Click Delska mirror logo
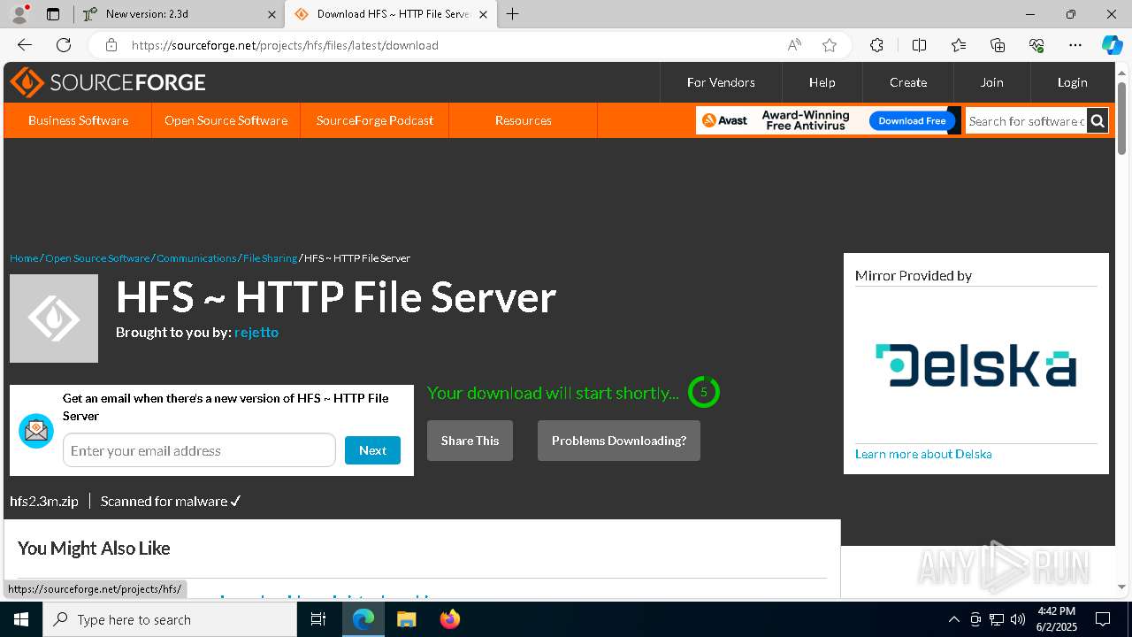Viewport: 1132px width, 637px height. tap(976, 365)
